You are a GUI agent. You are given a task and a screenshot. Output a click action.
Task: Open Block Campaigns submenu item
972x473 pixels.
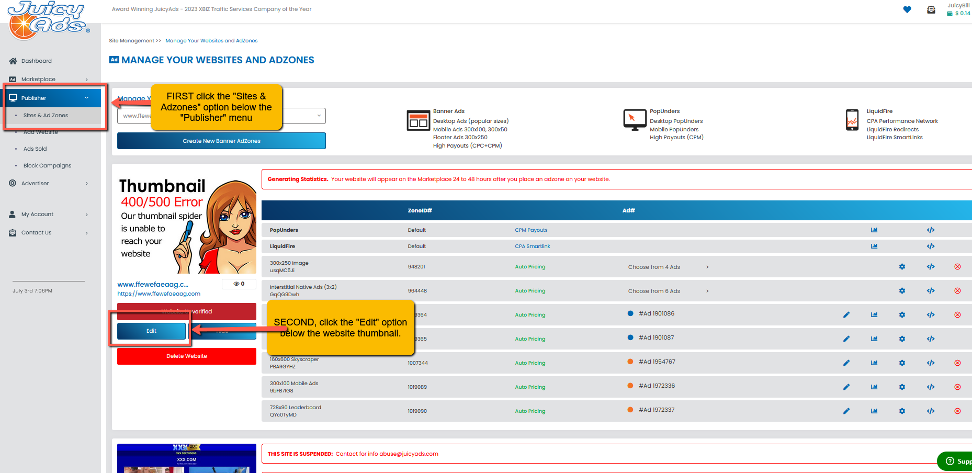[x=47, y=166]
